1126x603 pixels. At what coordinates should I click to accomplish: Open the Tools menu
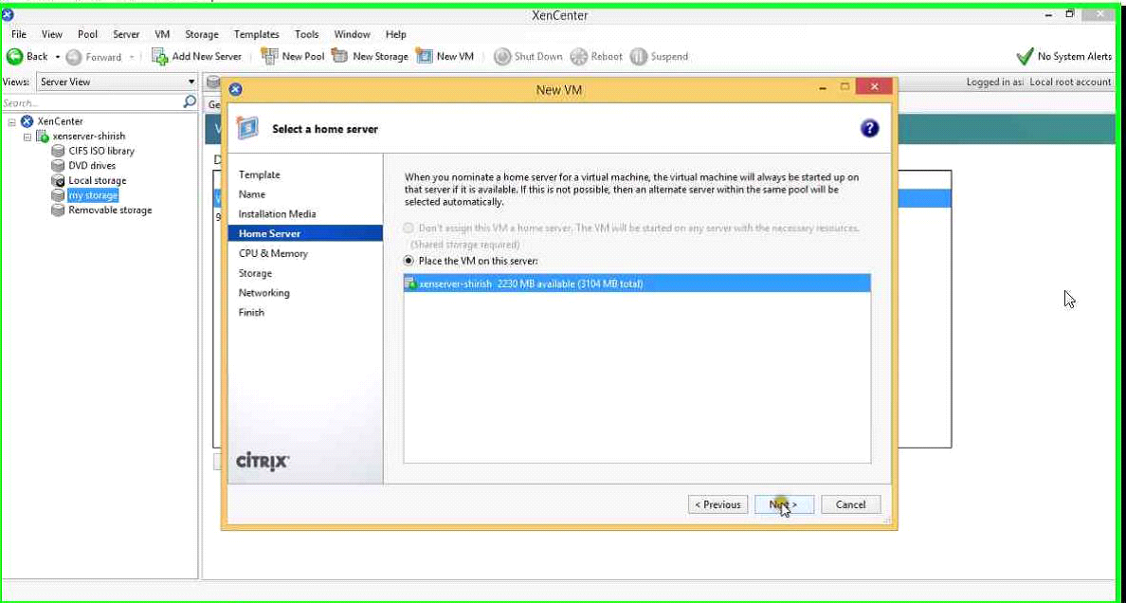point(307,34)
